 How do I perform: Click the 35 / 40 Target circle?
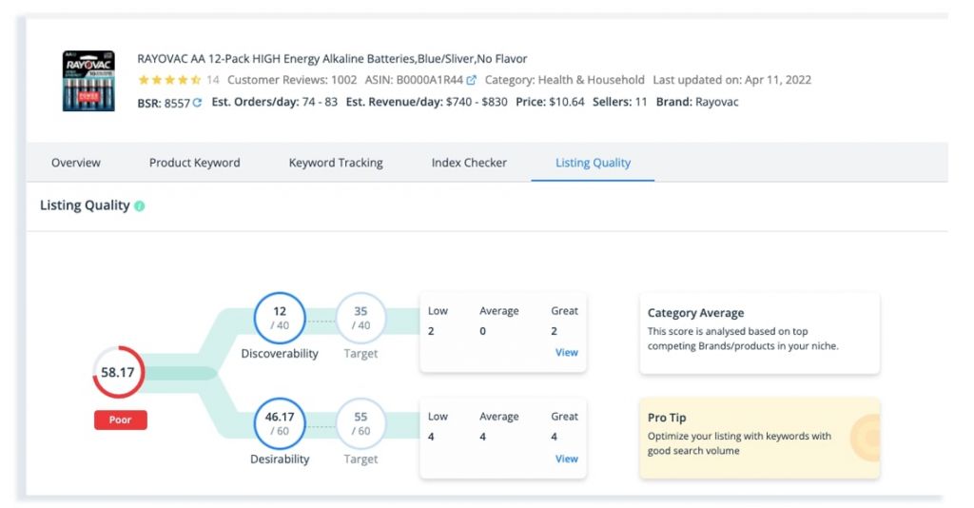pos(360,318)
